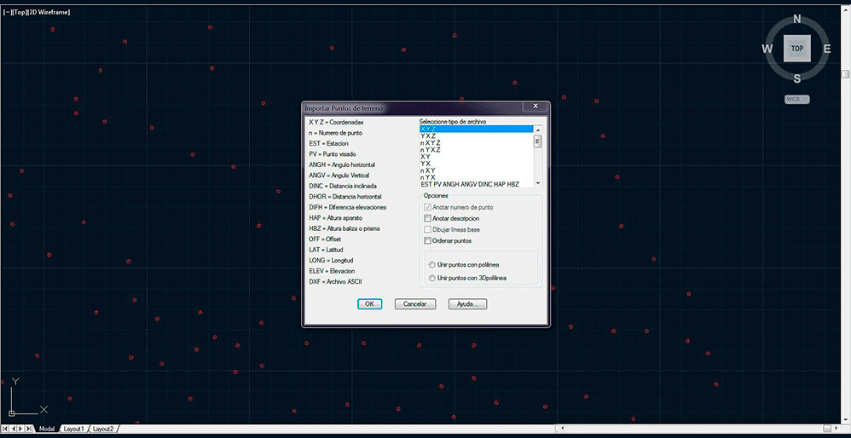Click the first layout tab navigation arrow
Image resolution: width=851 pixels, height=438 pixels.
[x=5, y=429]
